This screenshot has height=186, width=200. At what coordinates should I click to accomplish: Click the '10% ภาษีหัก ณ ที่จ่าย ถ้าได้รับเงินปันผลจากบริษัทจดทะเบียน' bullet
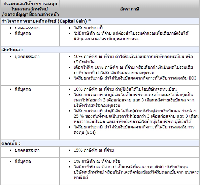[x=133, y=59]
